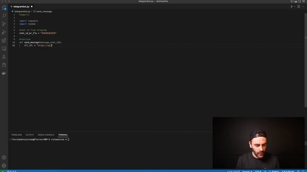Image resolution: width=307 pixels, height=172 pixels.
Task: Open Customize Layout icon
Action: [303, 1]
